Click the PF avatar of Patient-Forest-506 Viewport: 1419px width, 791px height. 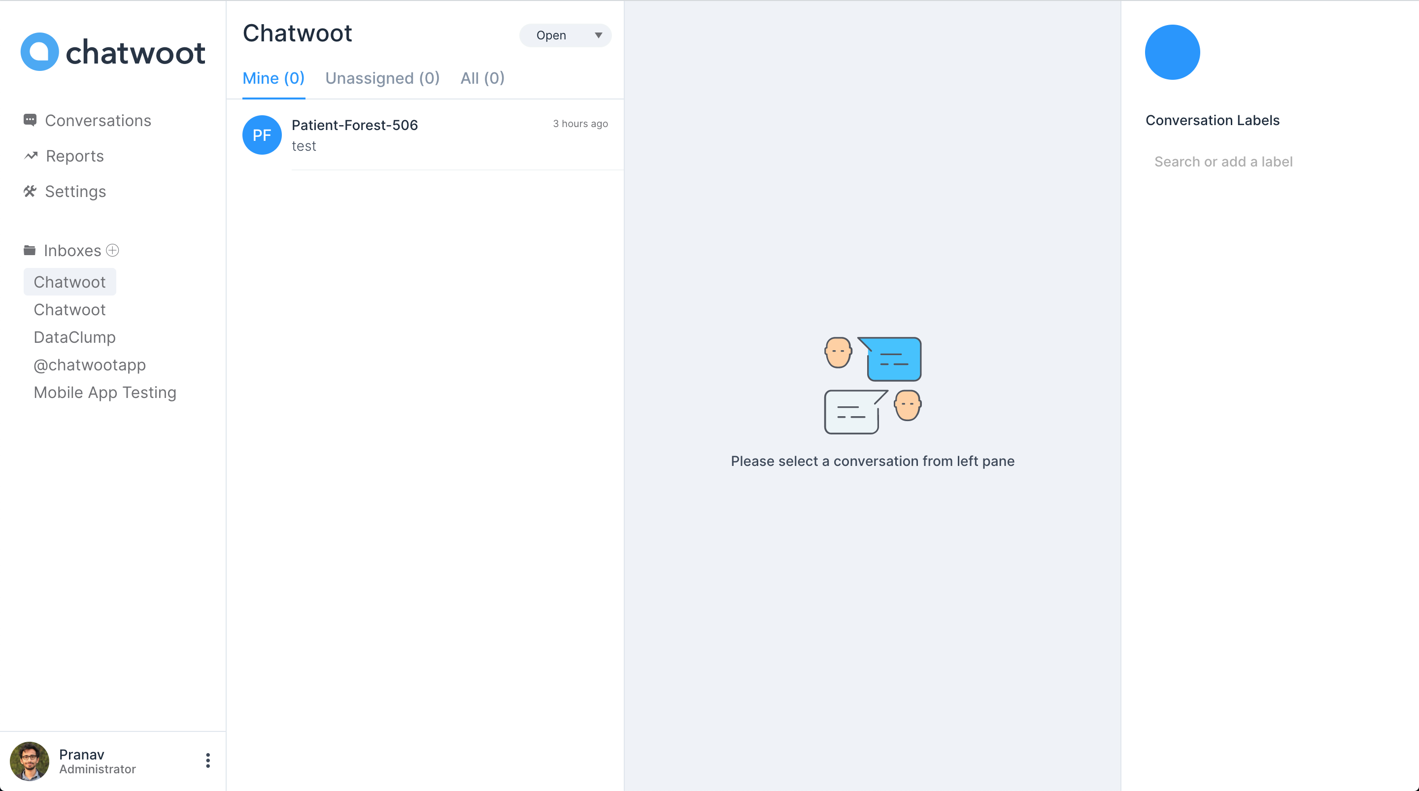pos(262,135)
